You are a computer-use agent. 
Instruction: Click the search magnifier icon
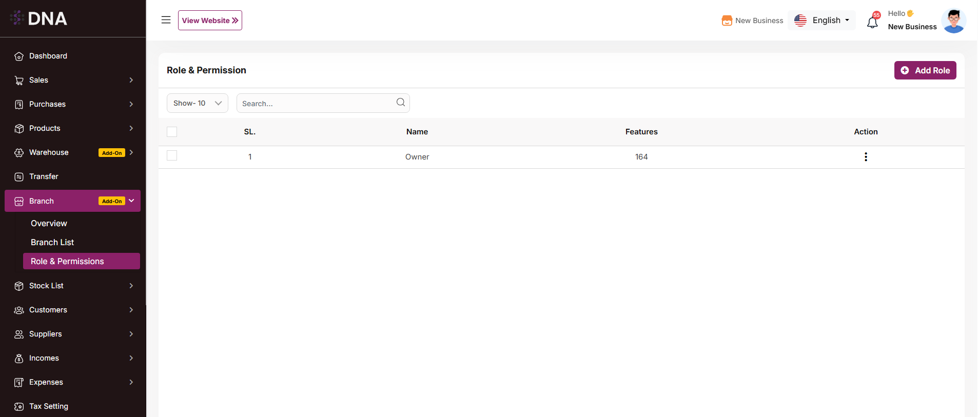click(401, 103)
